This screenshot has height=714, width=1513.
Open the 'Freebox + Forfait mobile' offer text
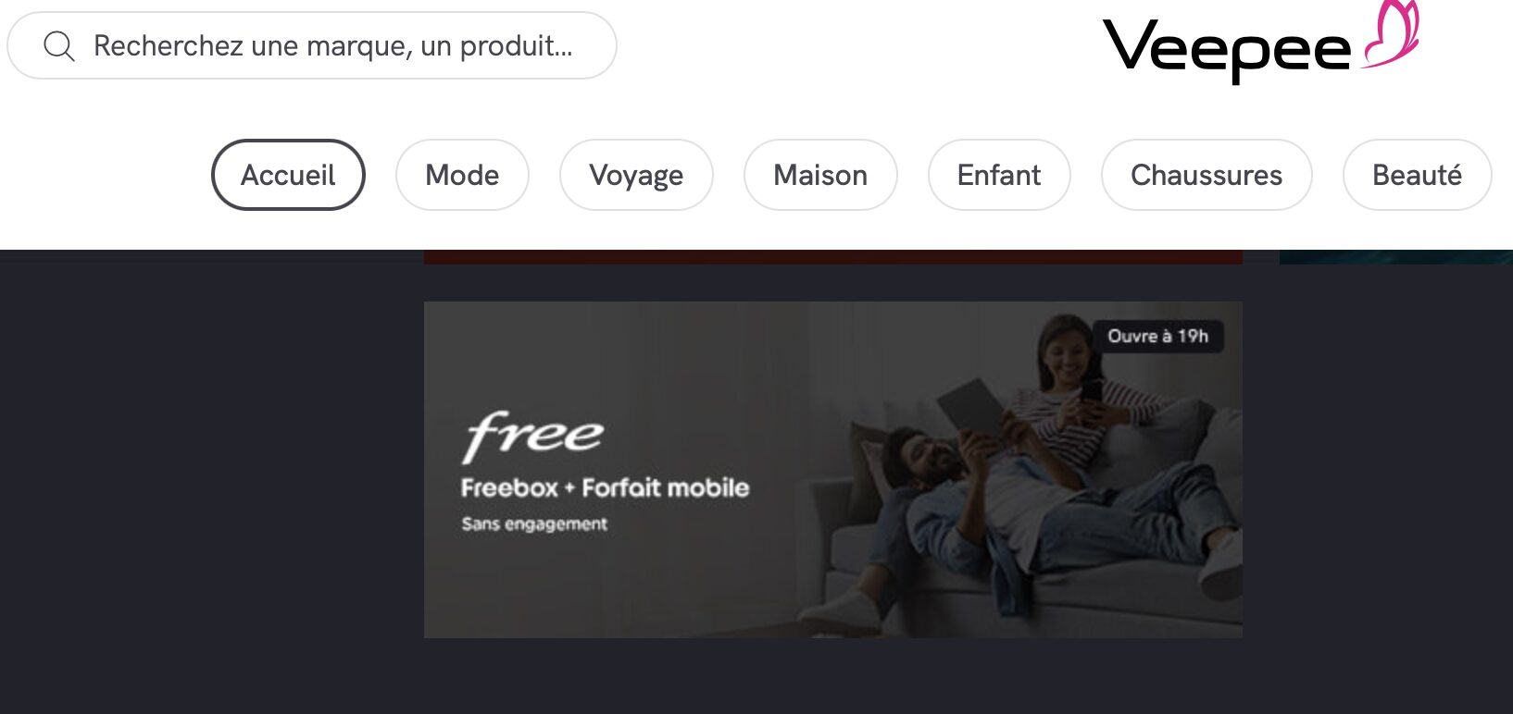pyautogui.click(x=606, y=487)
